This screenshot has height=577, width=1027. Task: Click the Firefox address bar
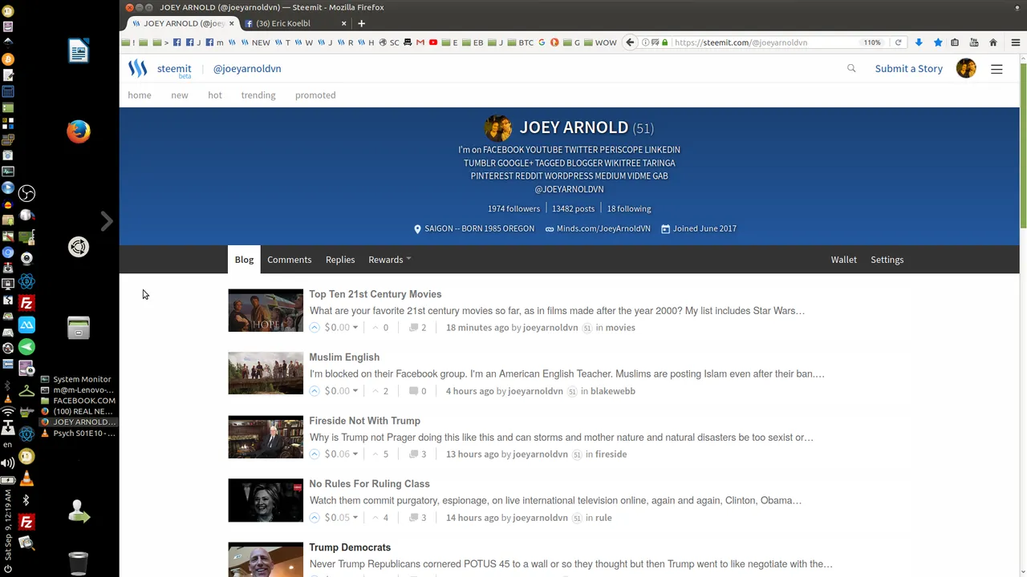click(762, 42)
